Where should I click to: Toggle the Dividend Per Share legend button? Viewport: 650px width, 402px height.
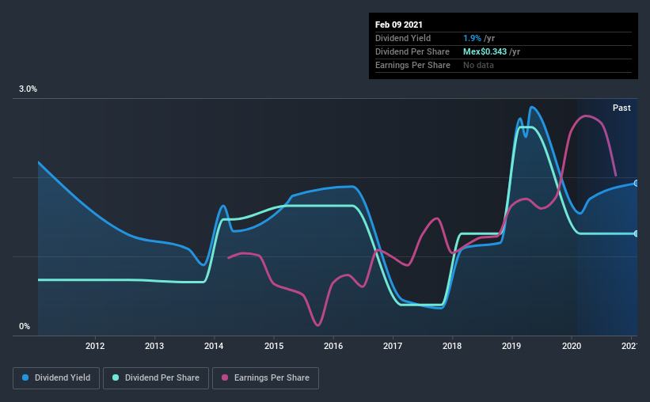(x=156, y=378)
